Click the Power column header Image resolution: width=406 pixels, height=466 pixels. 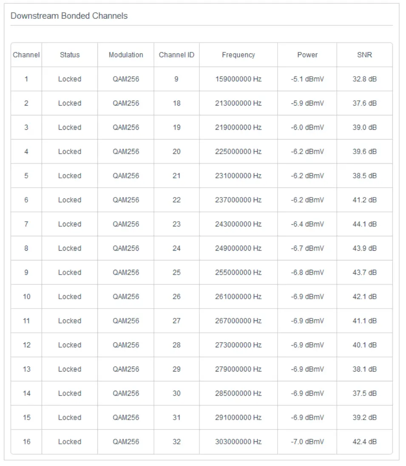(307, 55)
